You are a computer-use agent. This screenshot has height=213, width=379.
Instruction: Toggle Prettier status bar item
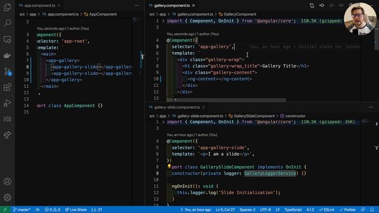click(348, 209)
